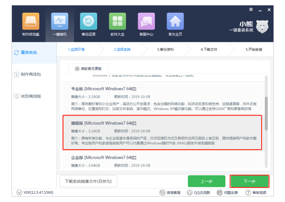
Task: Open the 备份还原 backup icon
Action: coord(88,21)
